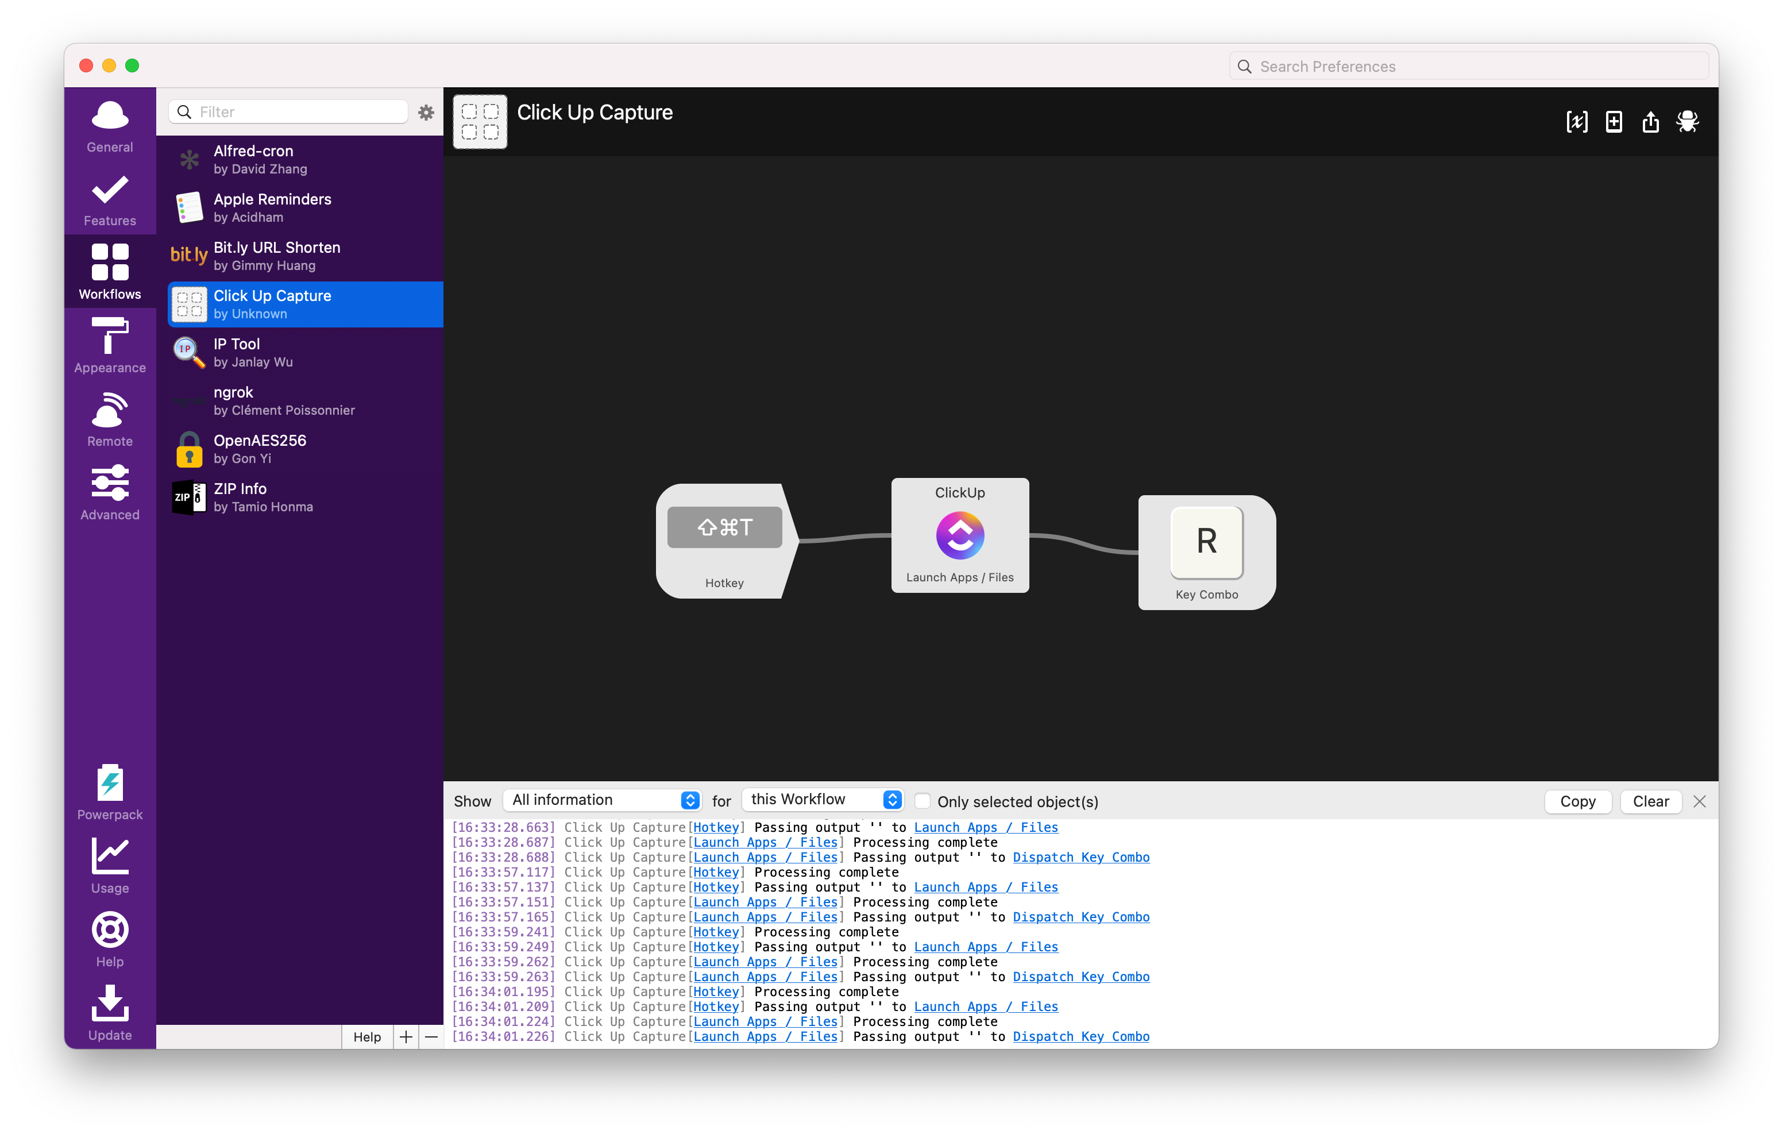Click the Help button below workflow list

(366, 1037)
